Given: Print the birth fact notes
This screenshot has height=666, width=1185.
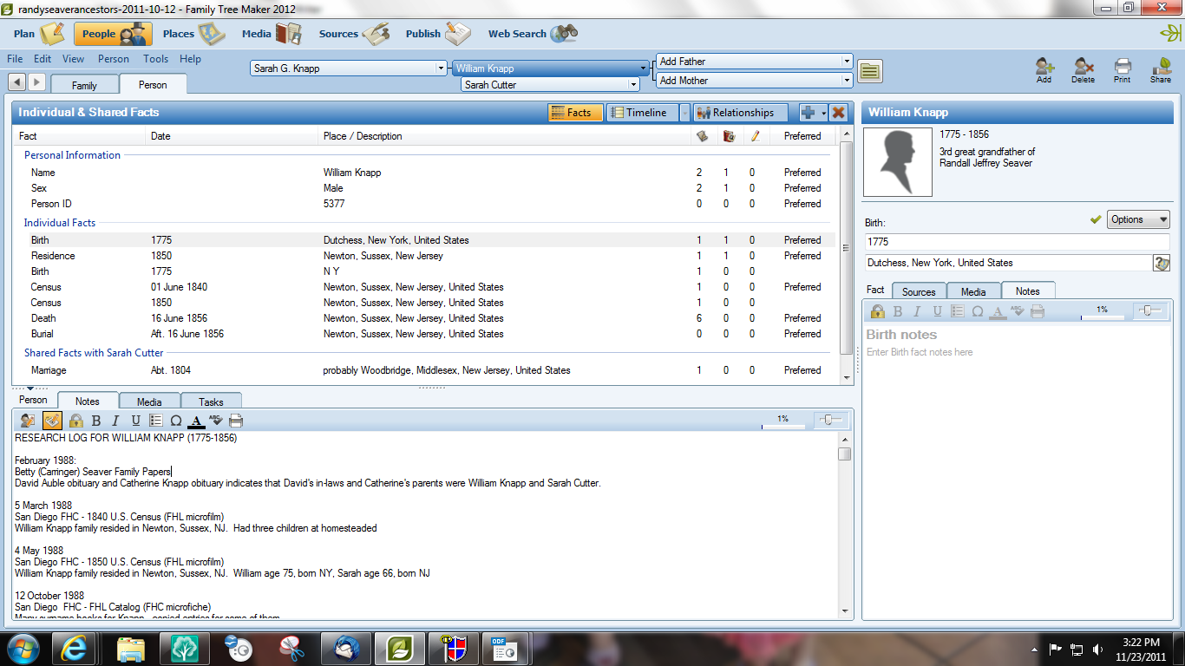Looking at the screenshot, I should click(1038, 311).
